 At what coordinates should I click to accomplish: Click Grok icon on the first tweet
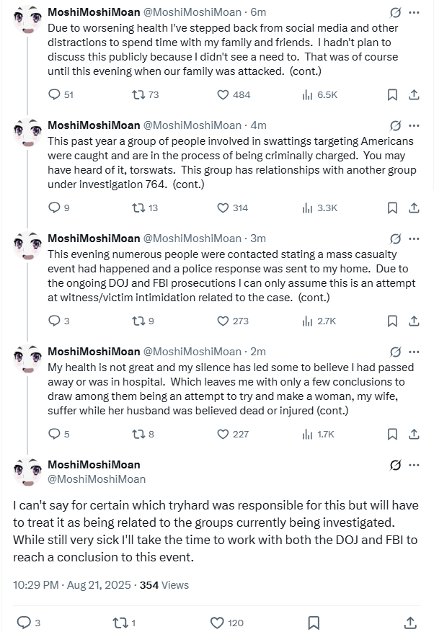395,12
